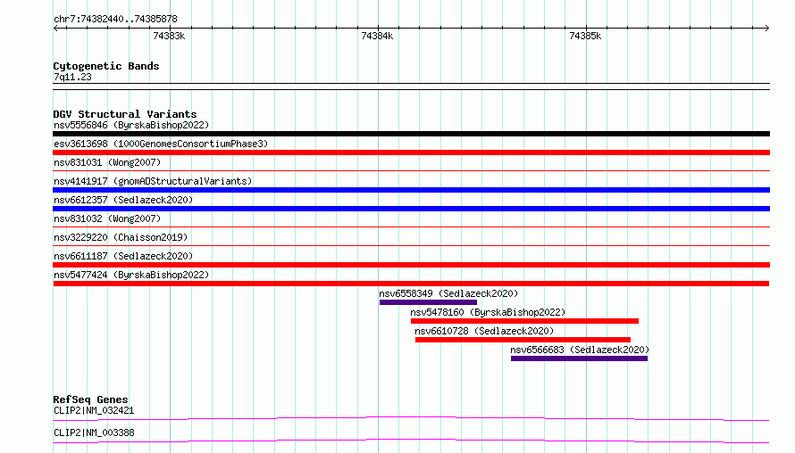Click the 74384k ruler position
Viewport: 795px width, 453px height.
377,36
